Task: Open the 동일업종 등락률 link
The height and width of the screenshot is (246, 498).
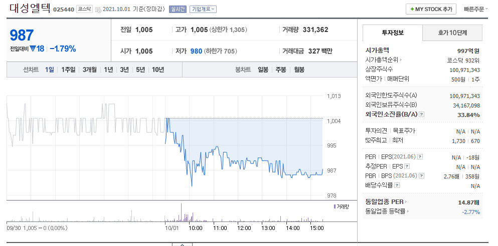Action: click(x=386, y=211)
